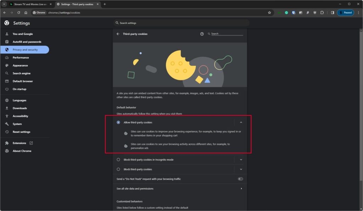Expand the Block third-party cookies details
The image size is (363, 211).
(x=241, y=169)
